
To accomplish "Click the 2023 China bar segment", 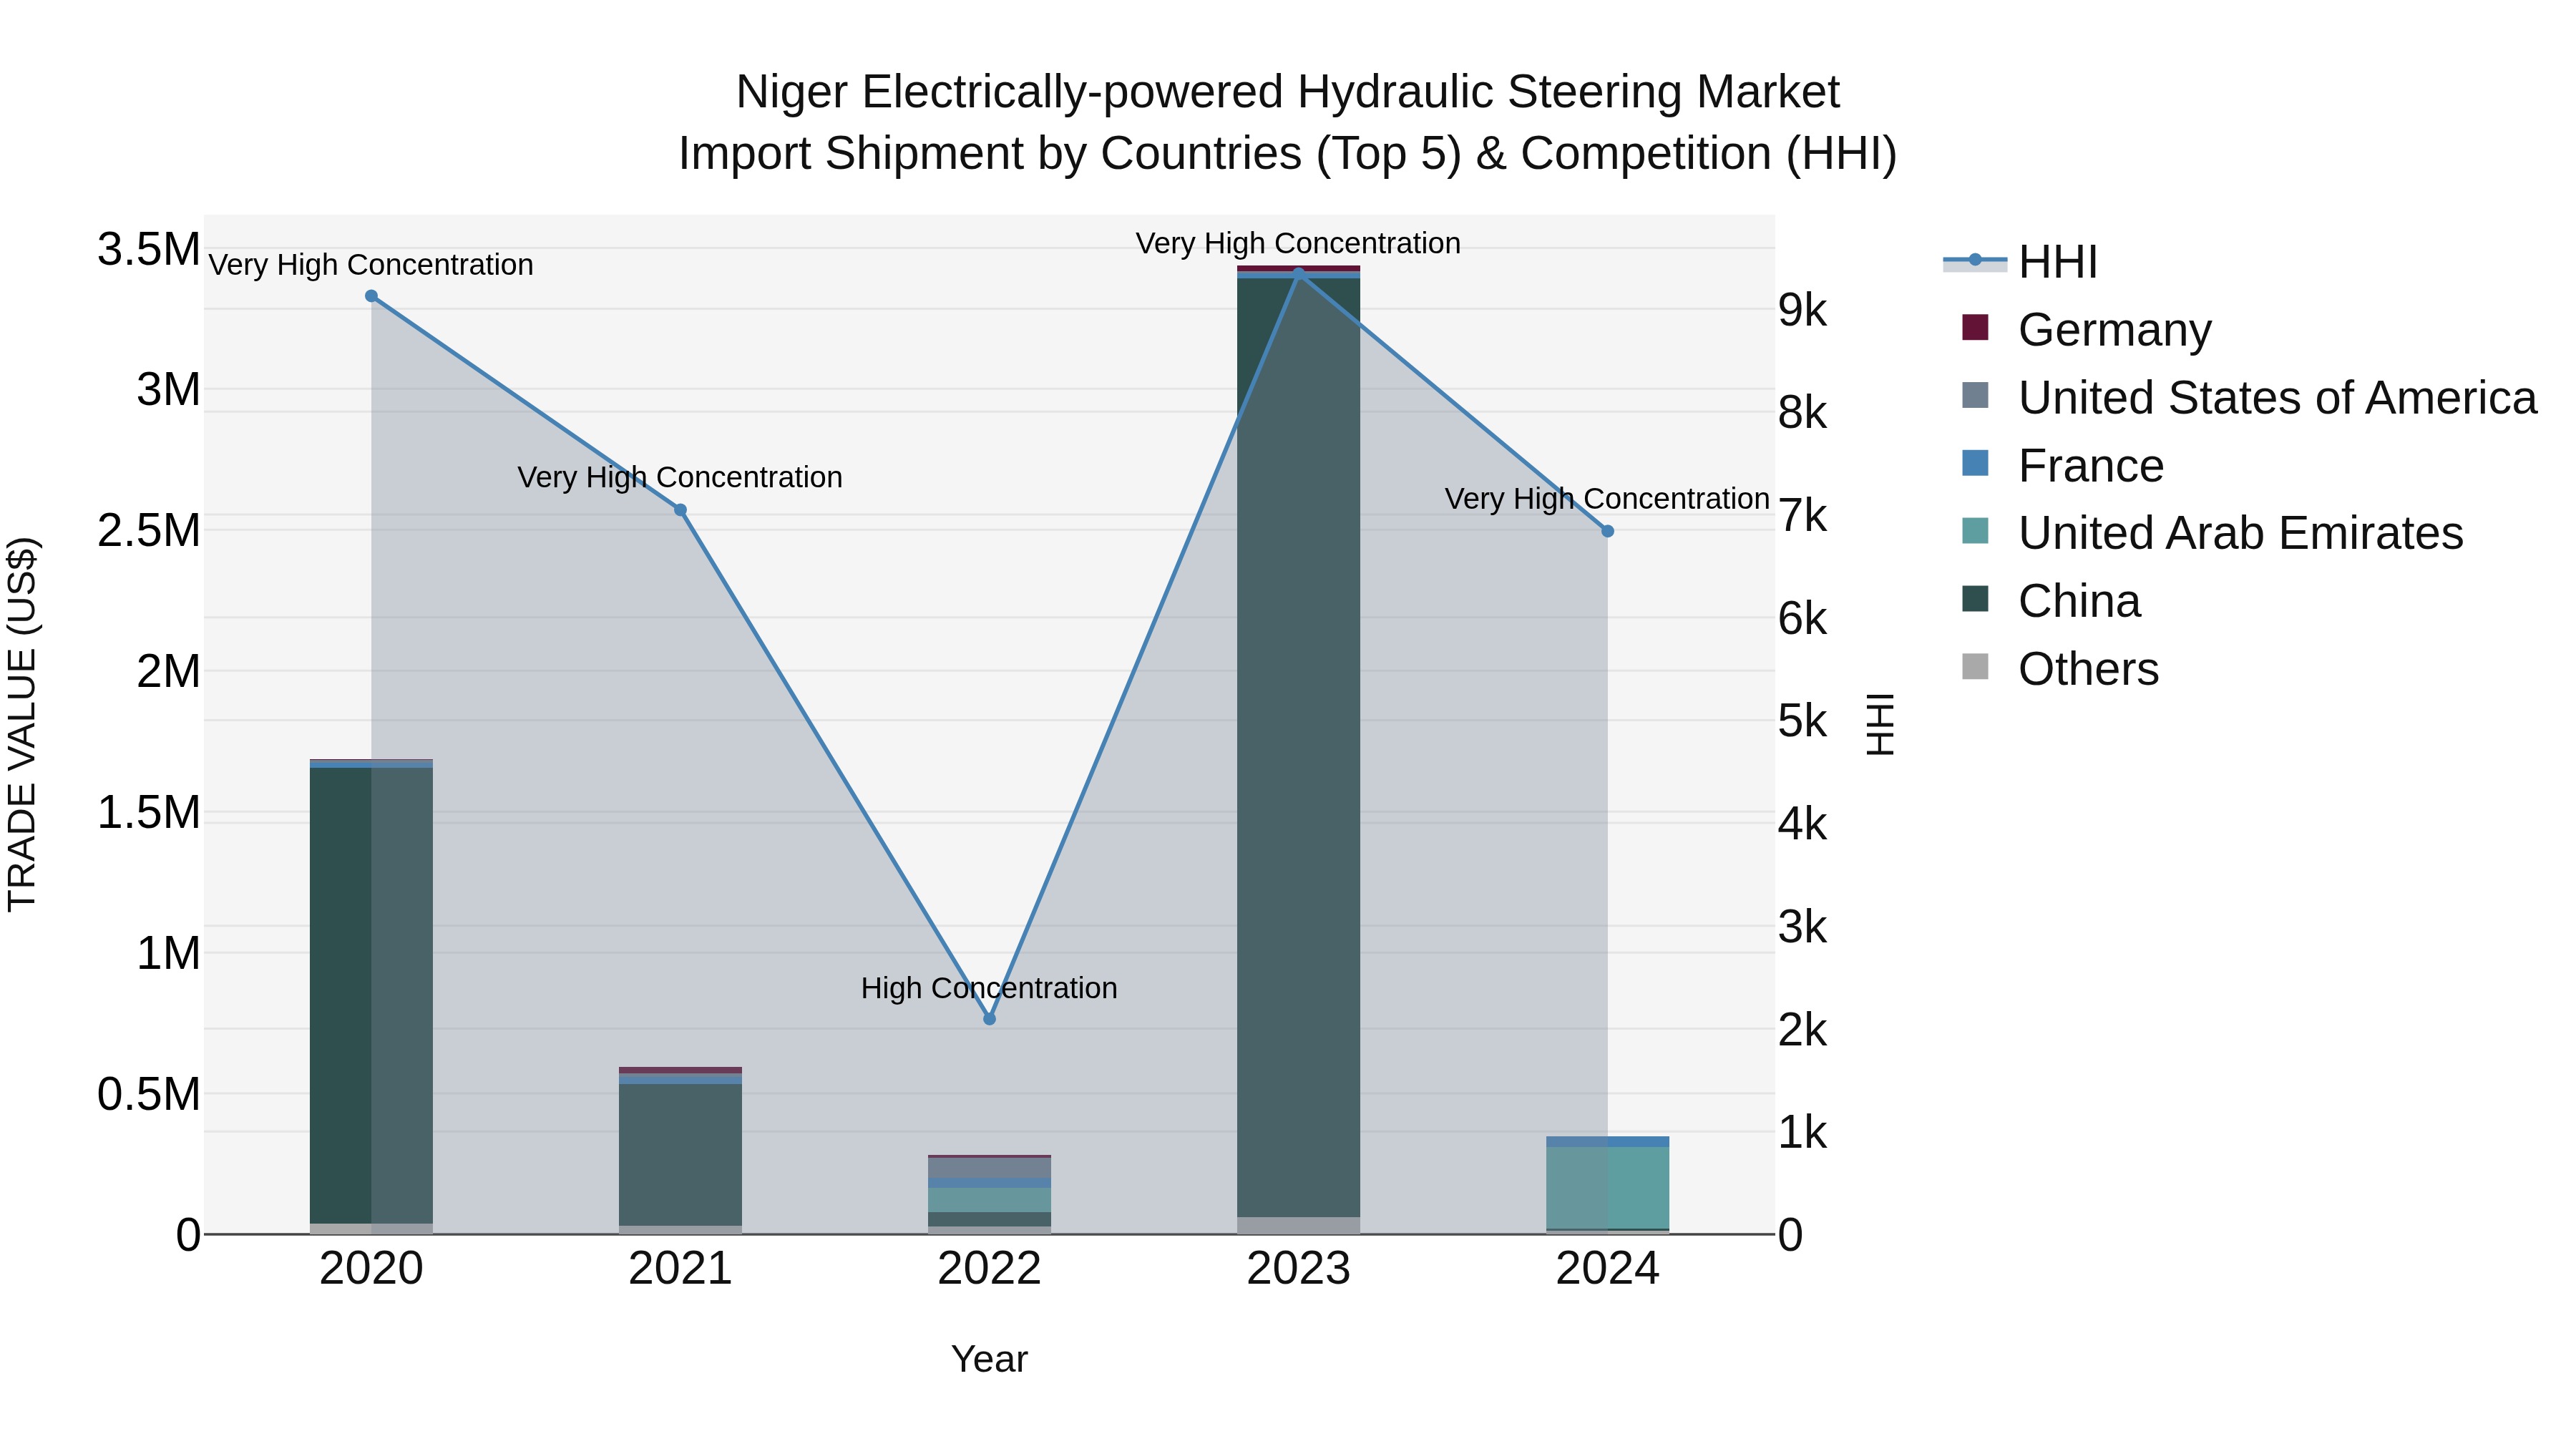I will click(x=1298, y=747).
